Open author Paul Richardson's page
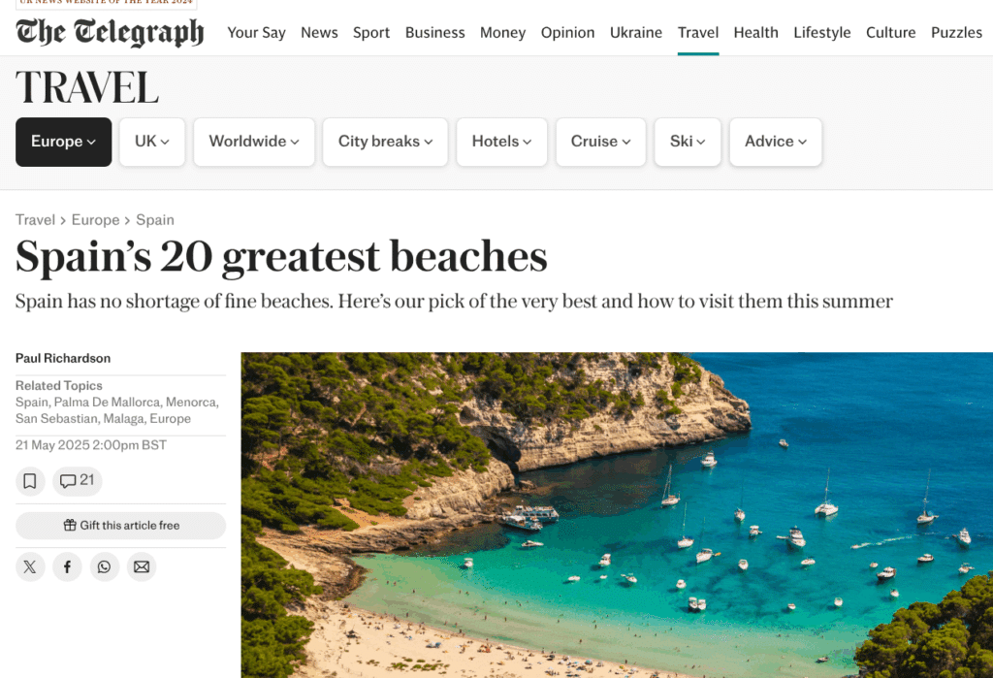Viewport: 993px width, 678px height. [63, 358]
